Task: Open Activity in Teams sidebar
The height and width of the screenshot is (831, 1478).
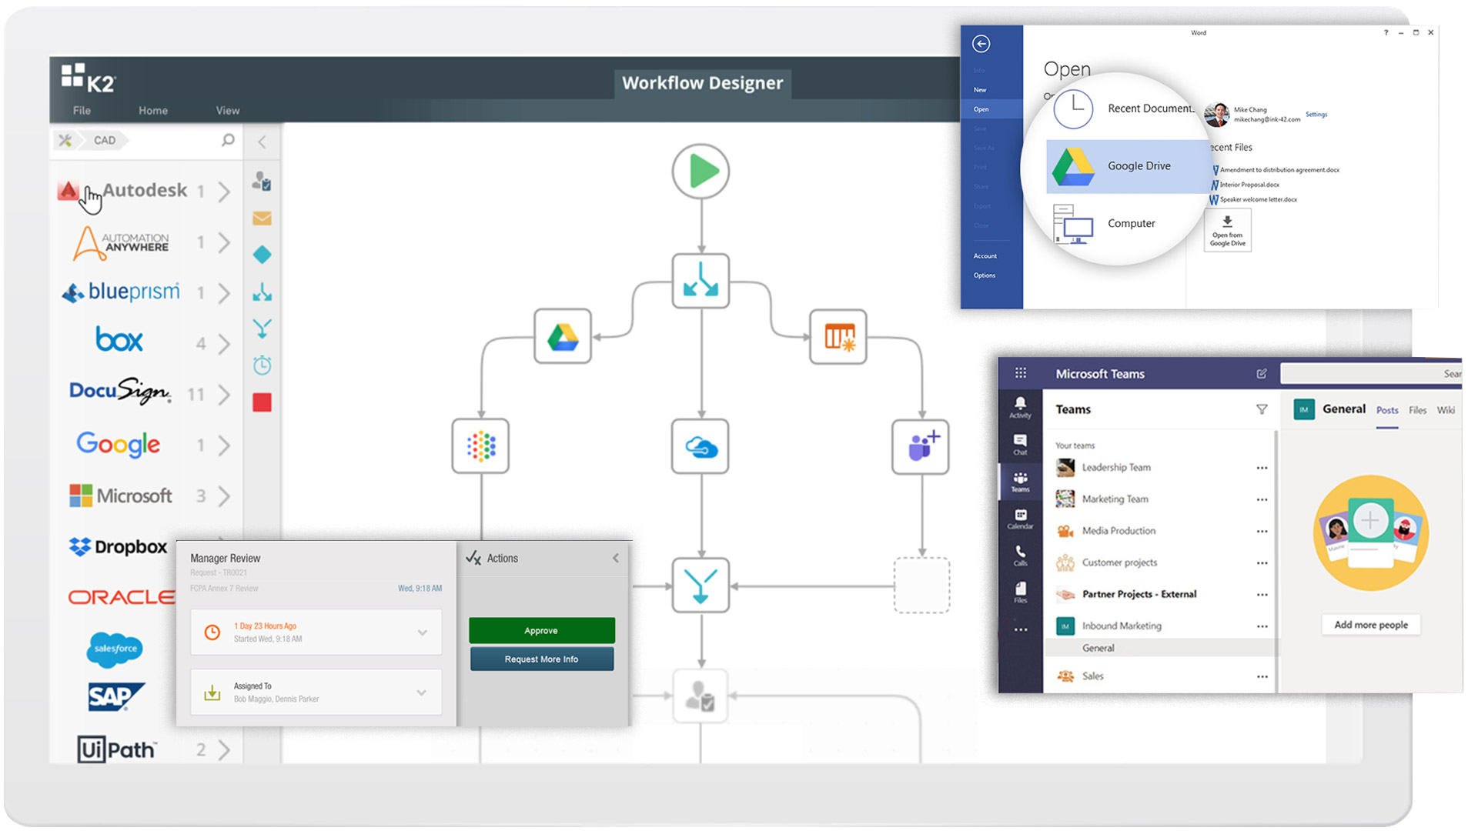Action: point(1020,407)
